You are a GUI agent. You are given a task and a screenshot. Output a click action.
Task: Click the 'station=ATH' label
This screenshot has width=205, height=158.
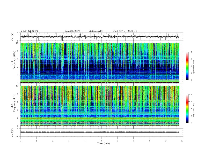[x=96, y=31]
